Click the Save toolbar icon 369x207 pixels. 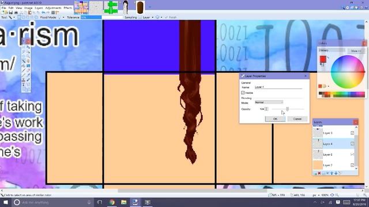(11, 13)
